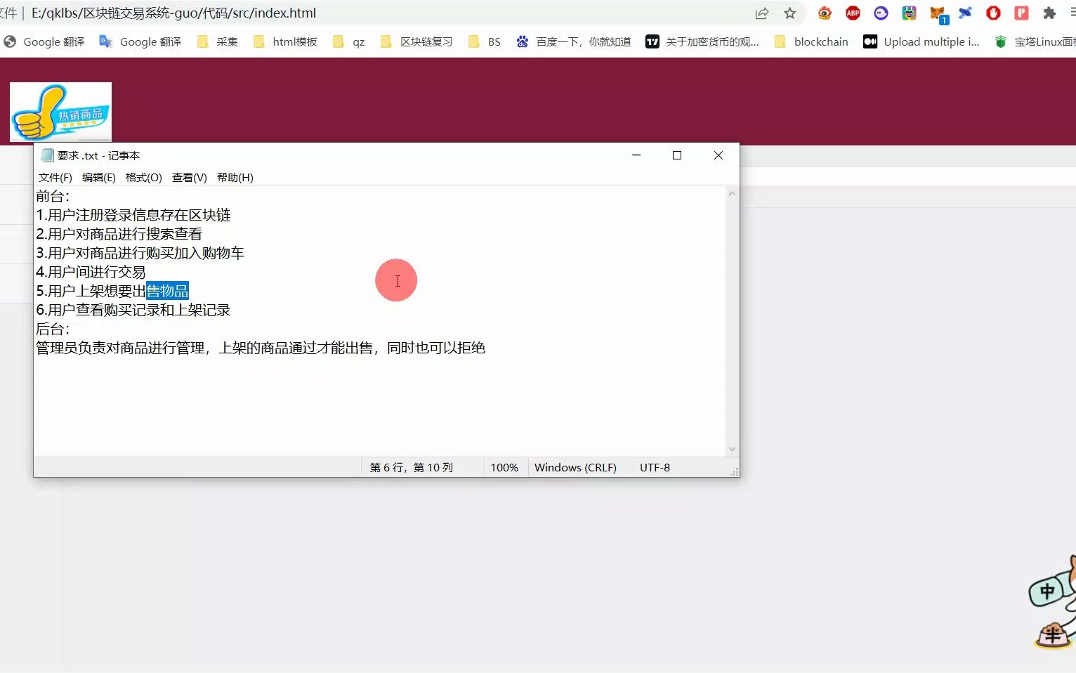Viewport: 1076px width, 673px height.
Task: Open the Upload multiple i... Medium bookmark
Action: coord(921,42)
